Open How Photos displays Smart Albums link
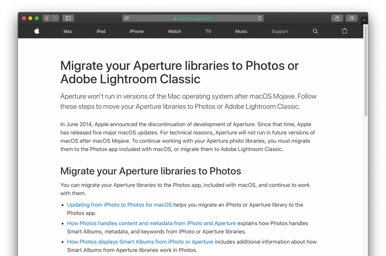 click(x=140, y=242)
